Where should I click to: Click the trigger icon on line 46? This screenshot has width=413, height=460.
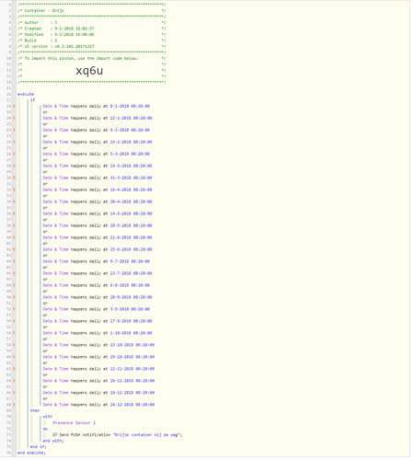coord(14,273)
